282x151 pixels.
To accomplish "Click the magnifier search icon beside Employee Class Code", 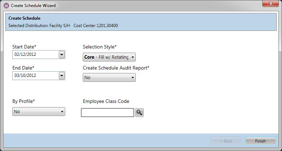I will tap(140, 112).
